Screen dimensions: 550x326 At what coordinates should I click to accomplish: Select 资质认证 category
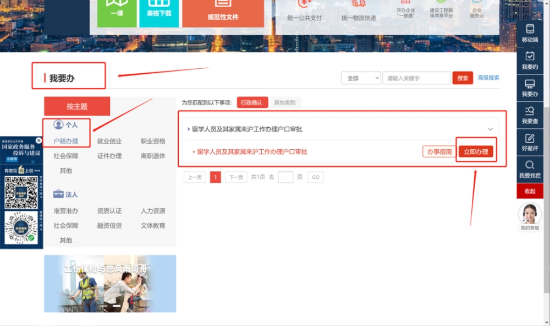click(109, 211)
